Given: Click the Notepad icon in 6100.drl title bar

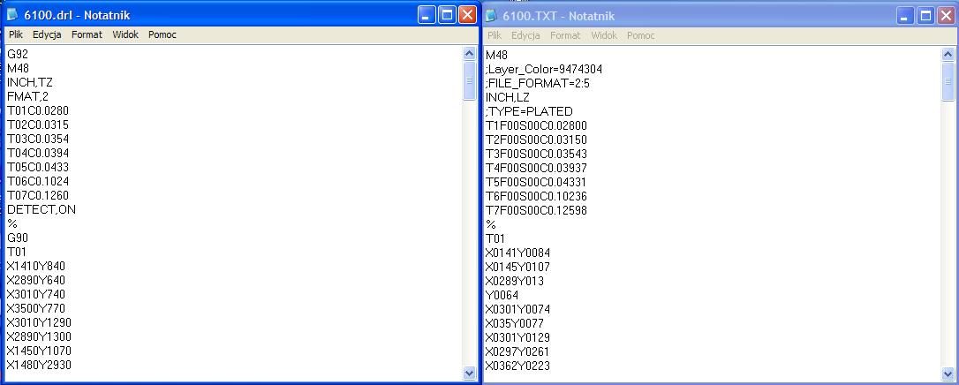Looking at the screenshot, I should click(x=12, y=15).
